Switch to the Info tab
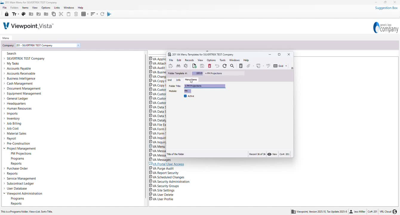Image resolution: width=400 pixels, height=215 pixels. [178, 80]
